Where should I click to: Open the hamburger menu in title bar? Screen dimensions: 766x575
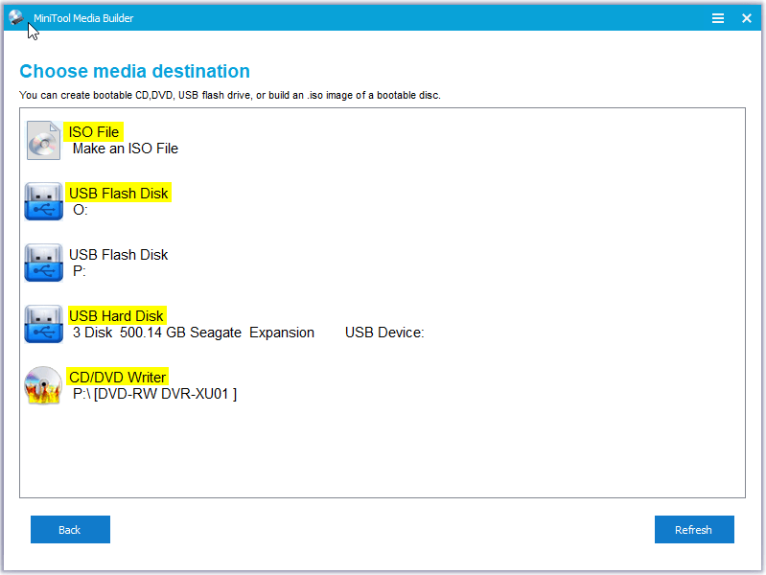(718, 18)
